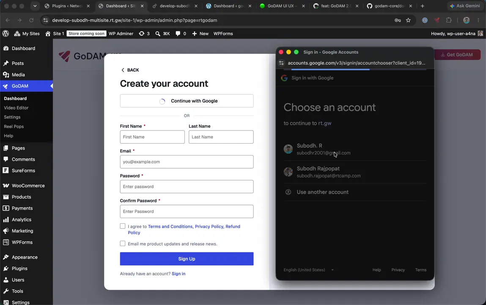Focus the Password field
The height and width of the screenshot is (305, 486).
coord(187,186)
